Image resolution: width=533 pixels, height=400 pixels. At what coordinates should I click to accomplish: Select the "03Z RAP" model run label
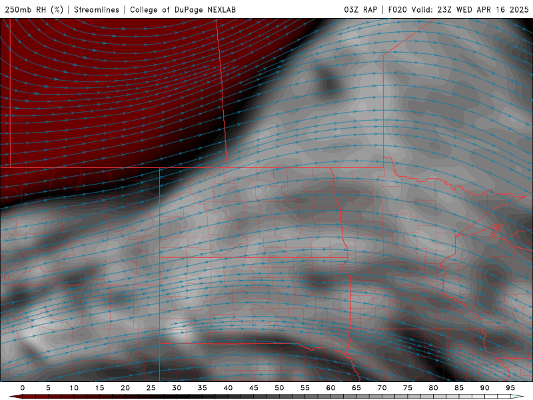click(360, 9)
